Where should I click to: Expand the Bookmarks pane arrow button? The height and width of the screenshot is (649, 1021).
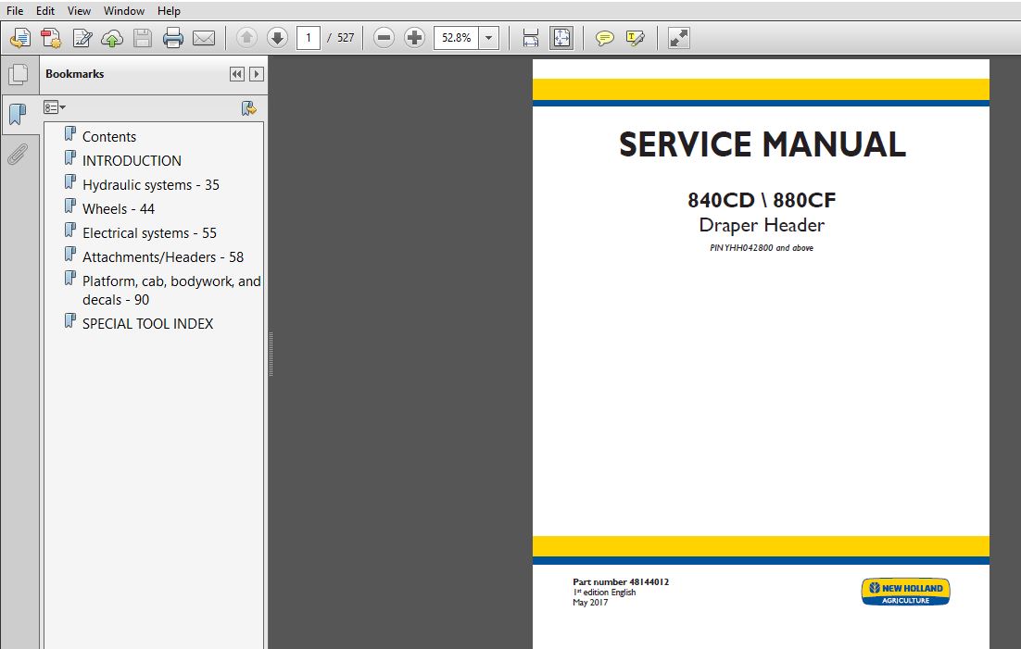click(x=257, y=74)
